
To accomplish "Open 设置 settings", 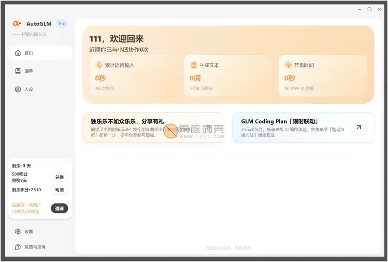I will [24, 231].
